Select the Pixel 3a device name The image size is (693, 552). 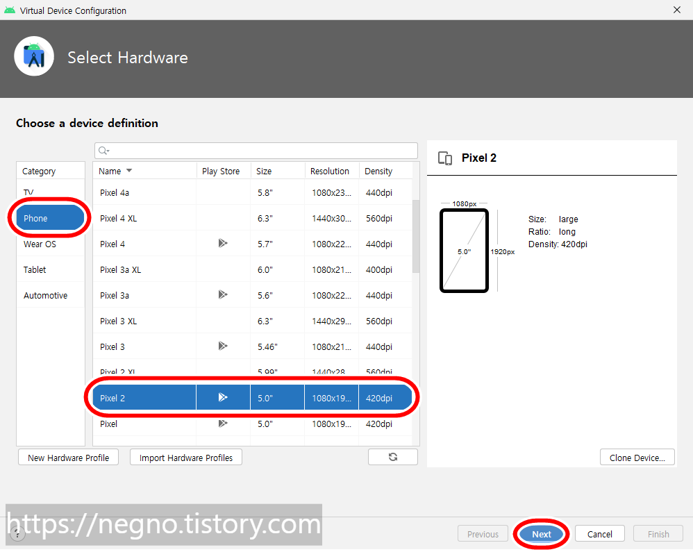click(x=115, y=295)
